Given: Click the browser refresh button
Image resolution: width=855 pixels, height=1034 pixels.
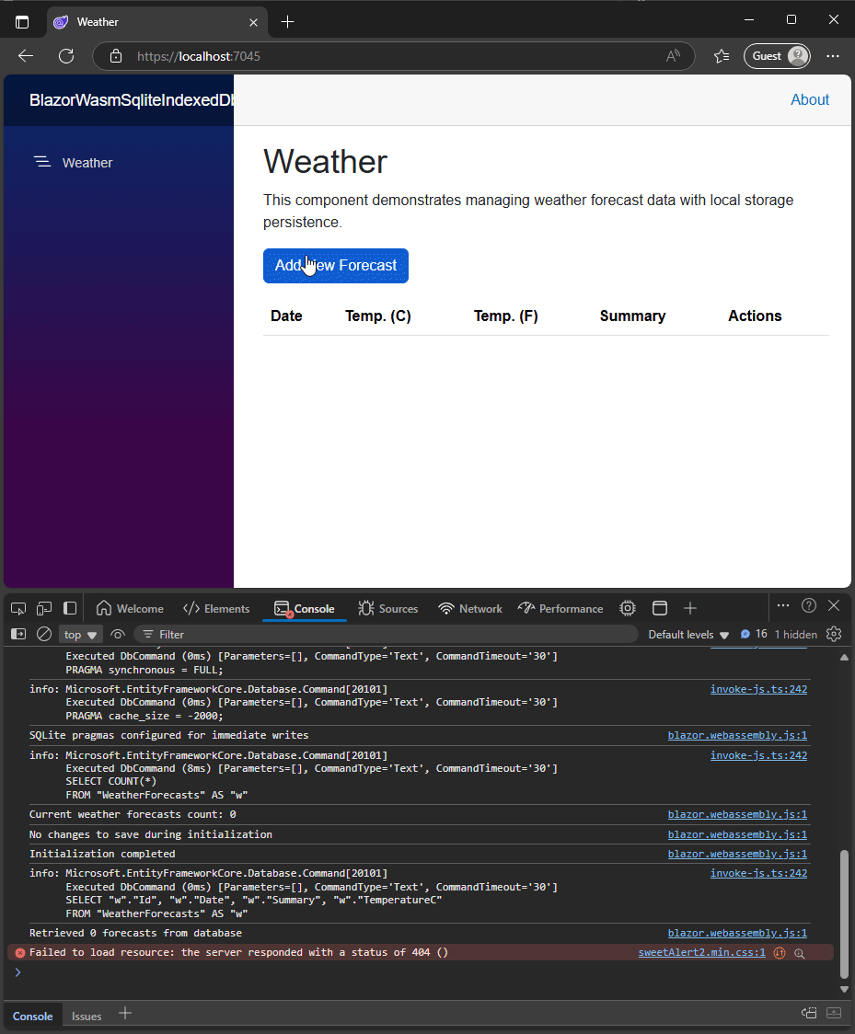Looking at the screenshot, I should (66, 56).
